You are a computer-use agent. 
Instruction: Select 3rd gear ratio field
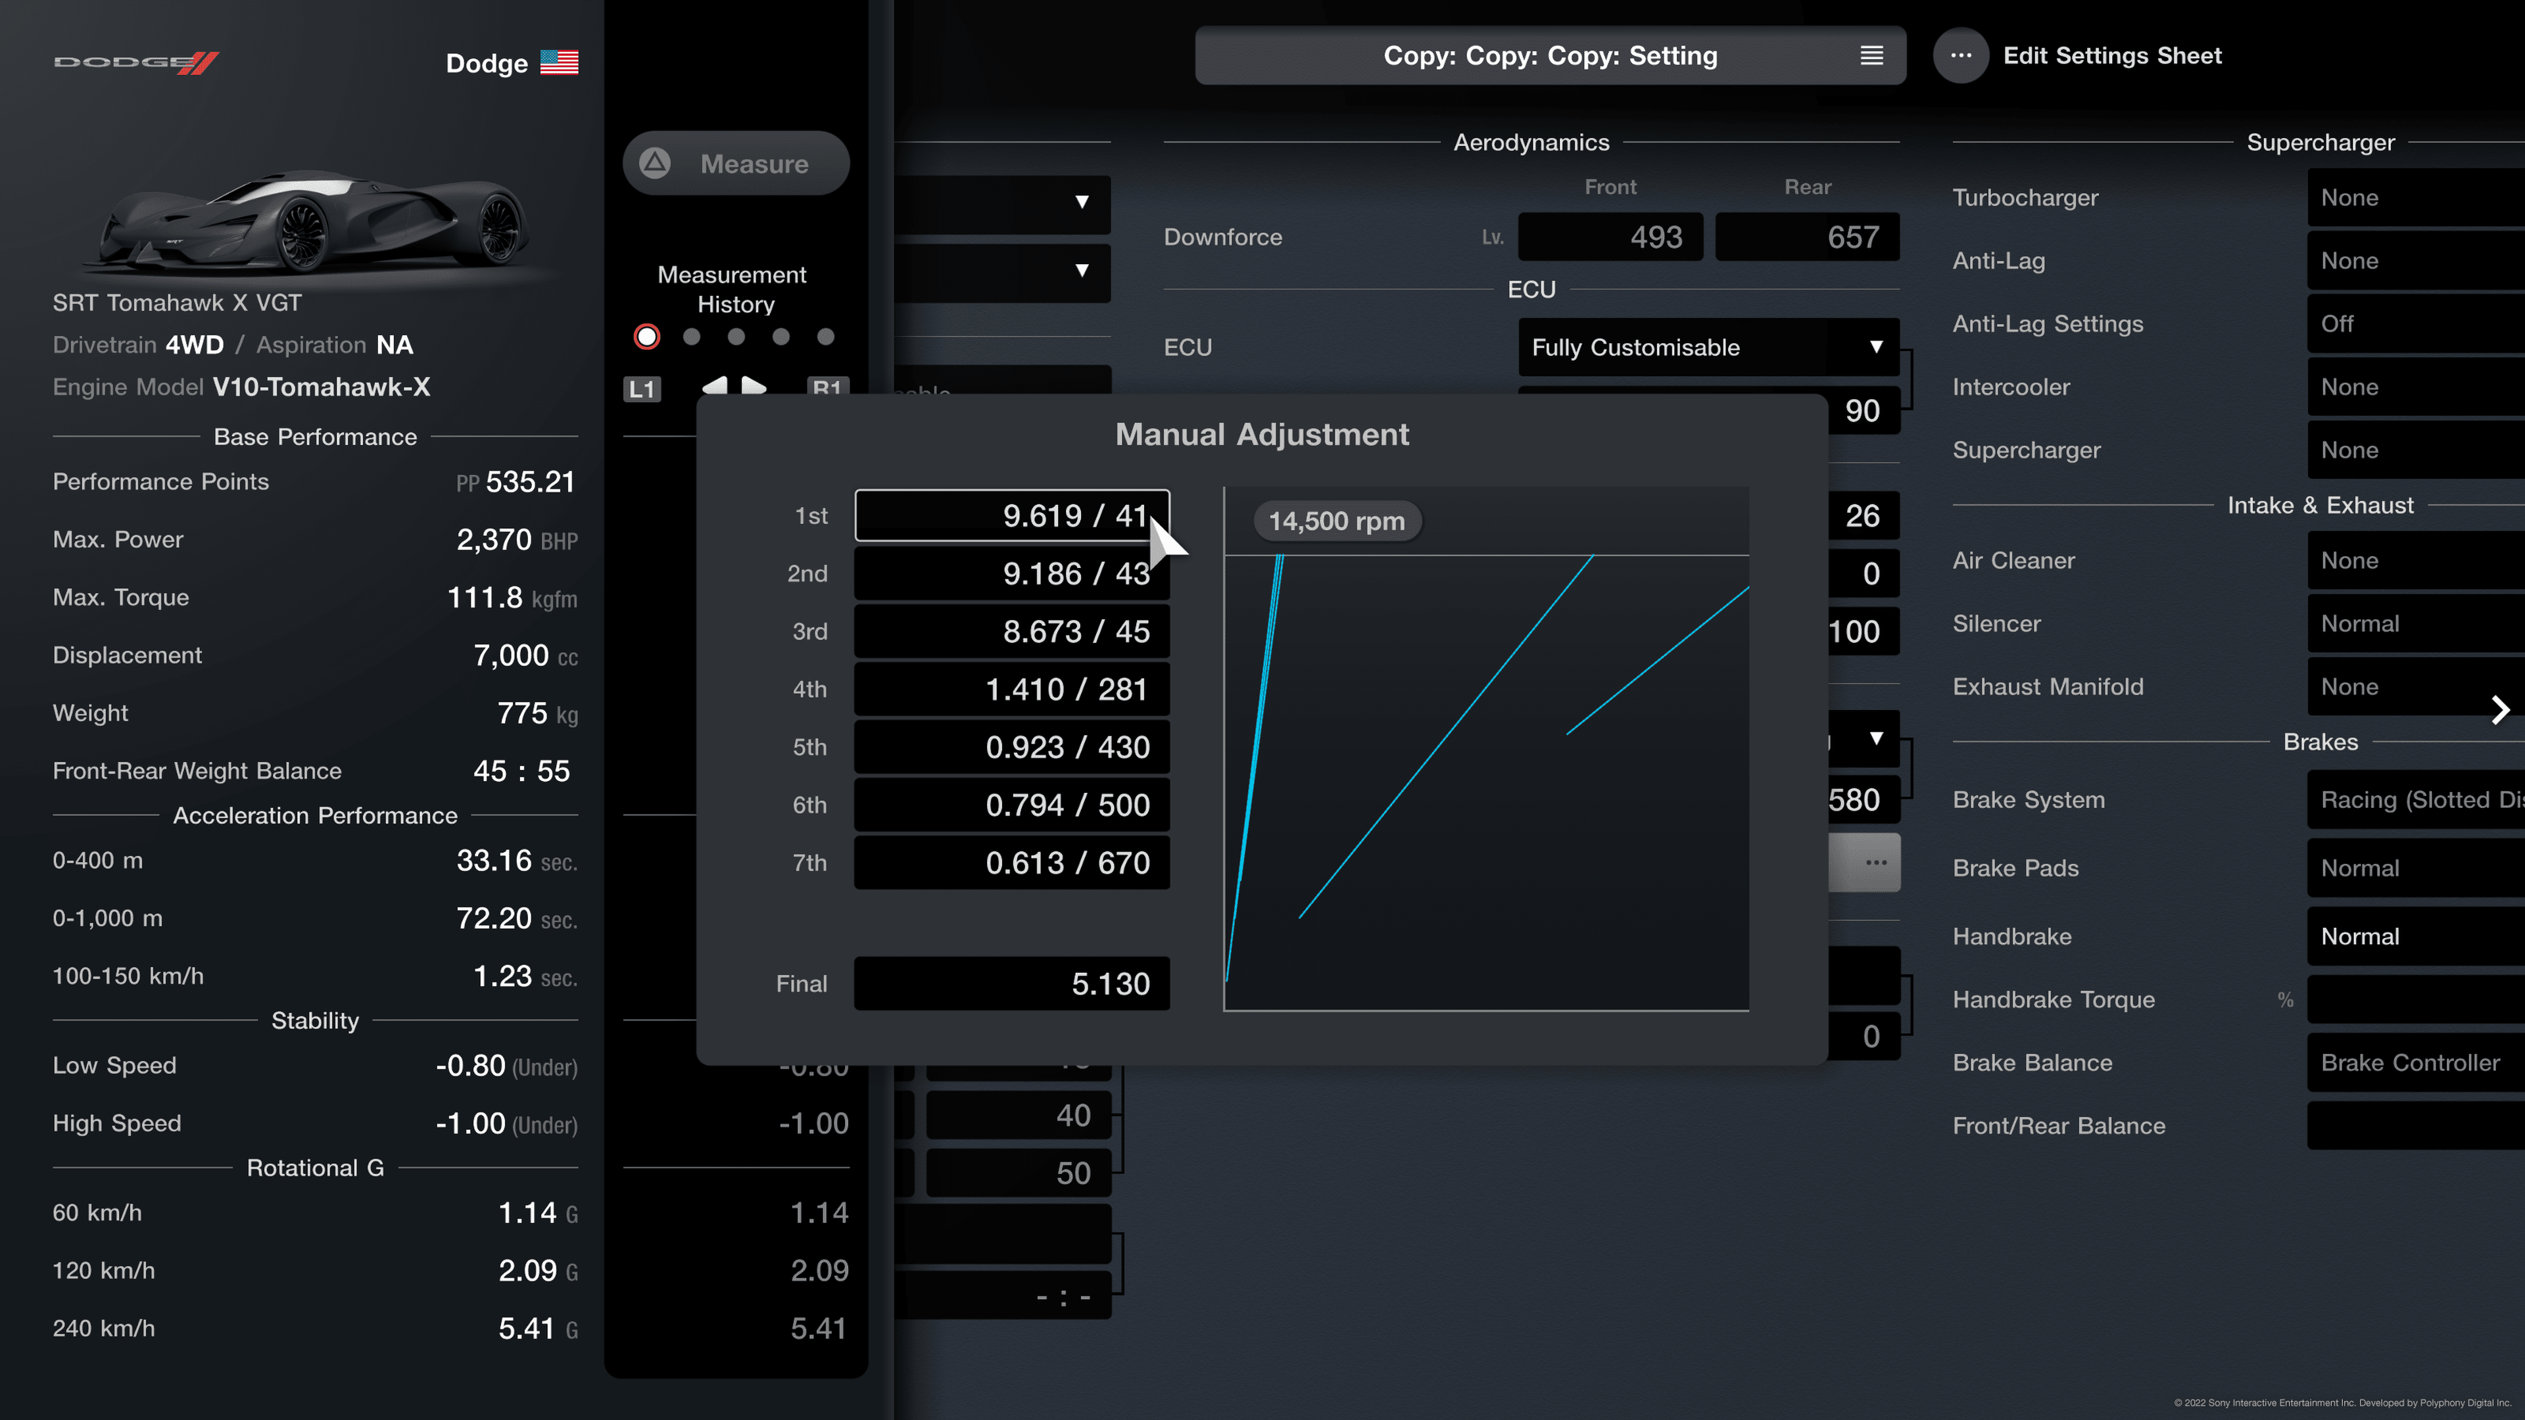pyautogui.click(x=1011, y=631)
